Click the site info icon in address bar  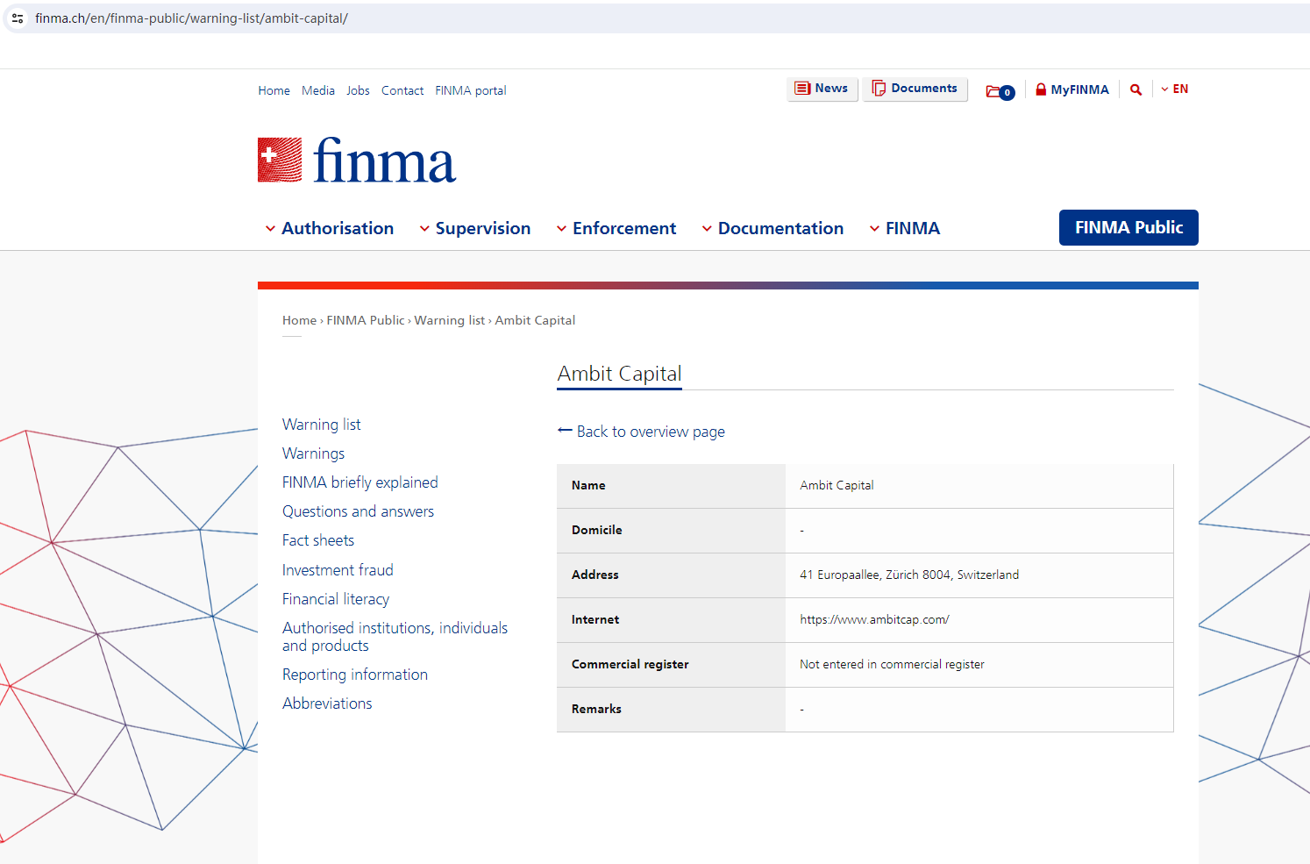click(18, 18)
